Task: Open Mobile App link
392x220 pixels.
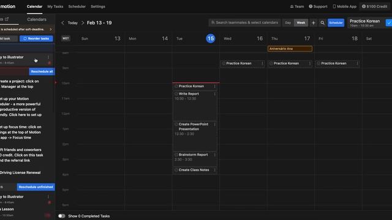Action: pyautogui.click(x=344, y=7)
